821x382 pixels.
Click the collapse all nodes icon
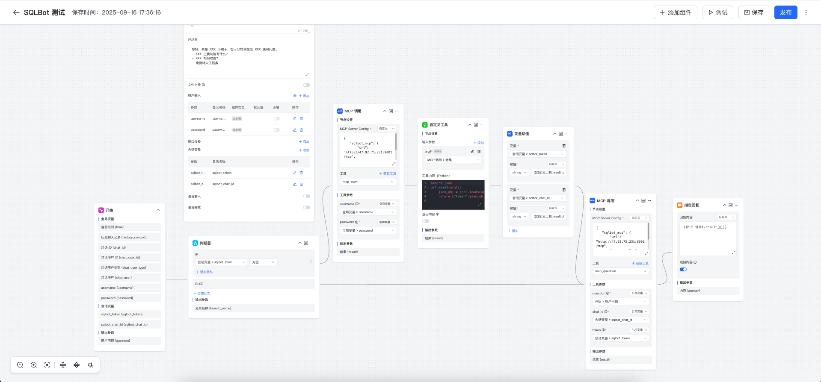point(63,365)
